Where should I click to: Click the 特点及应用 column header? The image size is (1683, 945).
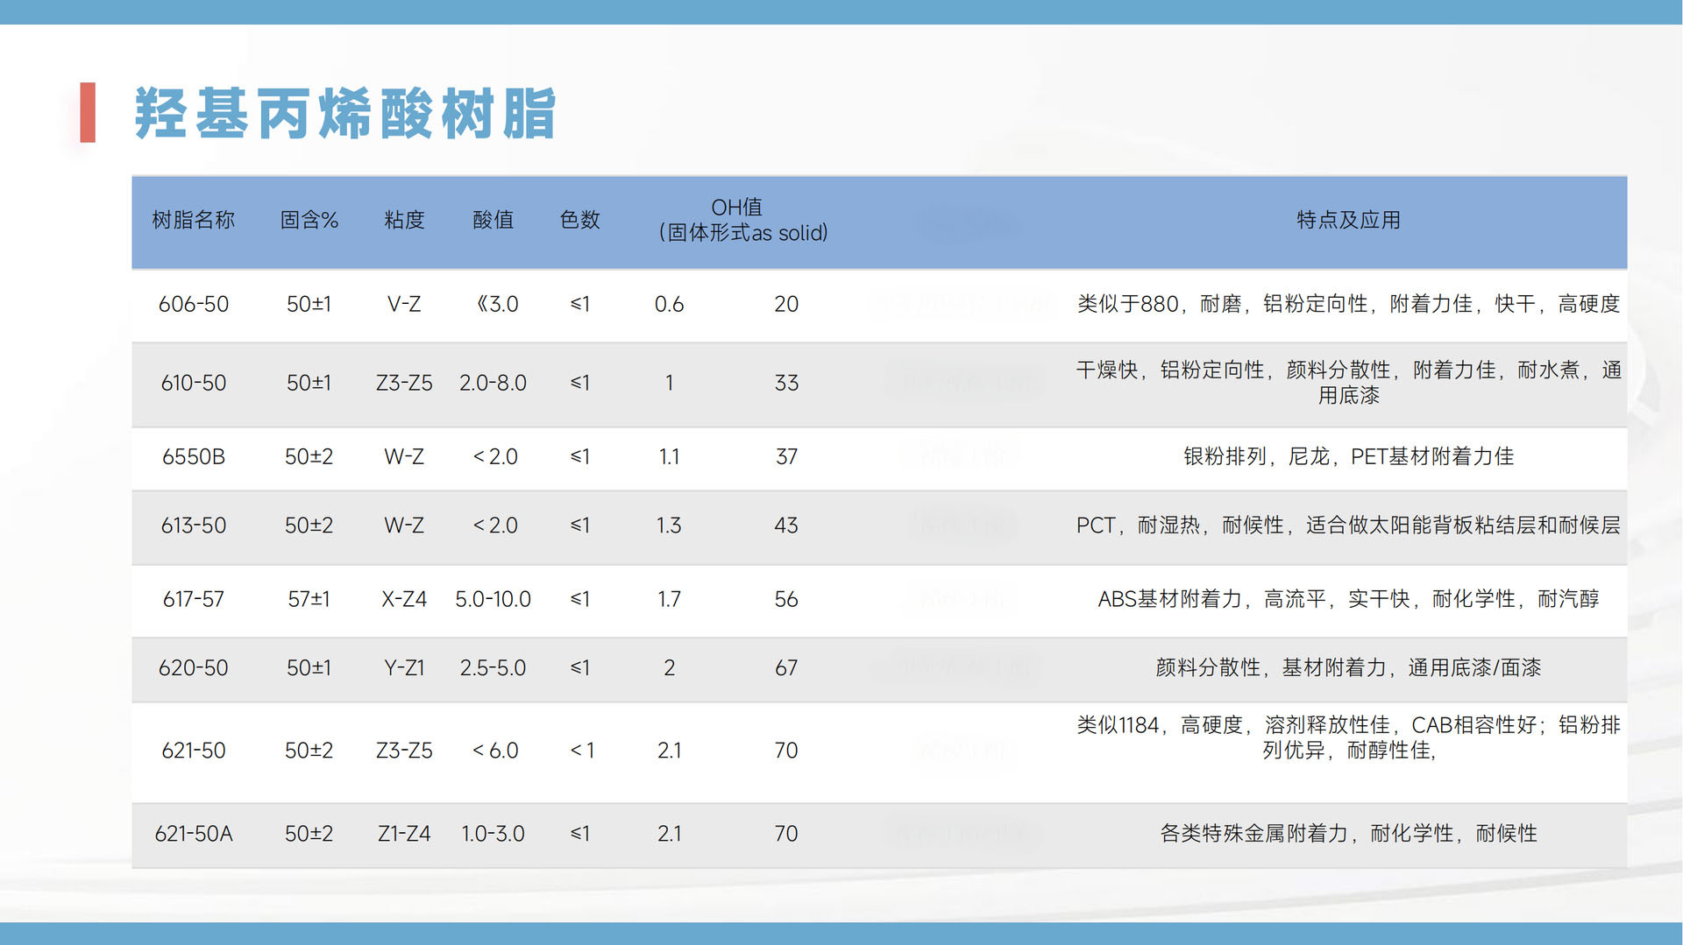(x=1347, y=220)
